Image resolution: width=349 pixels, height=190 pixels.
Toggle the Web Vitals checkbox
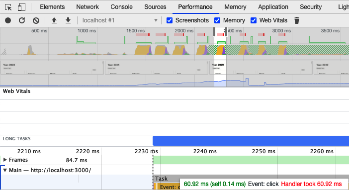(x=254, y=20)
